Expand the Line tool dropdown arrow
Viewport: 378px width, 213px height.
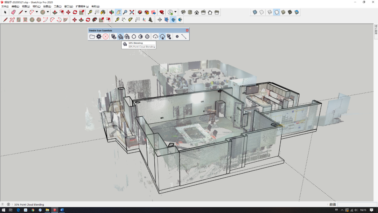click(26, 12)
